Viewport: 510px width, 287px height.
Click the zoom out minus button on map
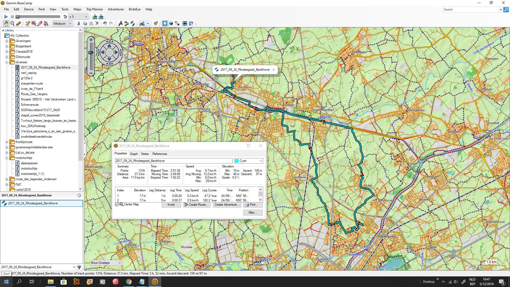pyautogui.click(x=91, y=73)
